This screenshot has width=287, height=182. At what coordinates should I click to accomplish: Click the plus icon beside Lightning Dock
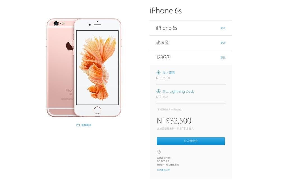point(159,91)
